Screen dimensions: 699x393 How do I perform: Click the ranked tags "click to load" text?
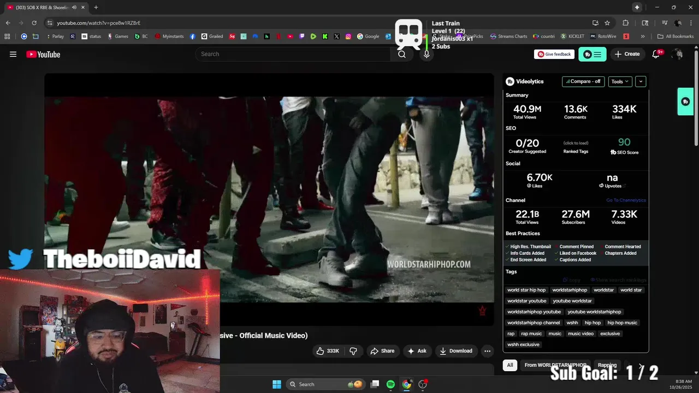point(576,143)
